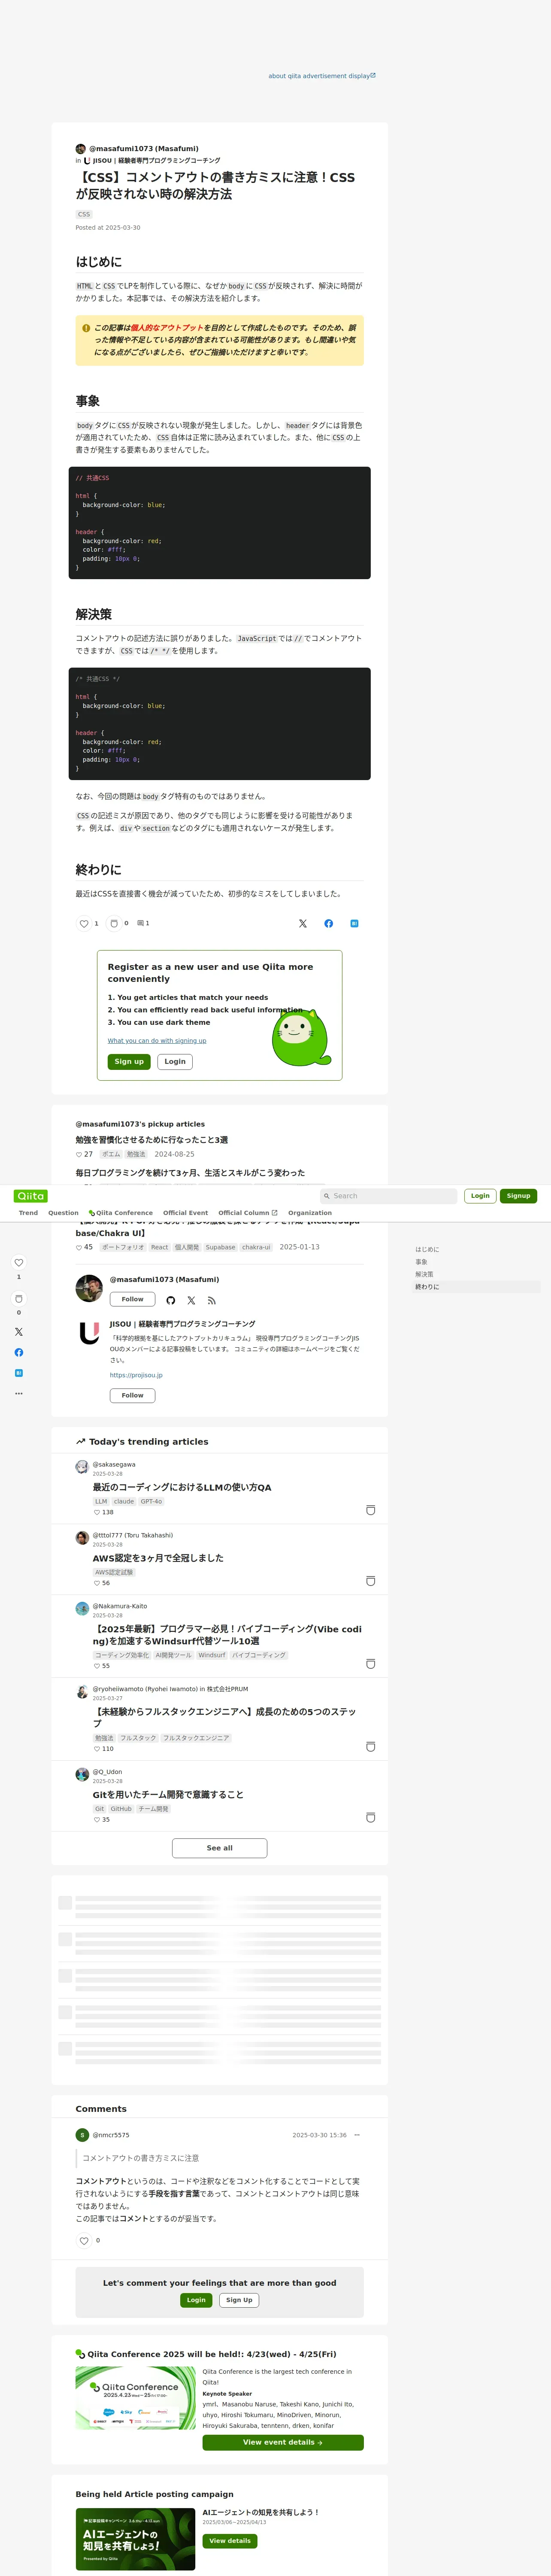The image size is (551, 2576).
Task: Click the heart icon below the article body
Action: 84,924
